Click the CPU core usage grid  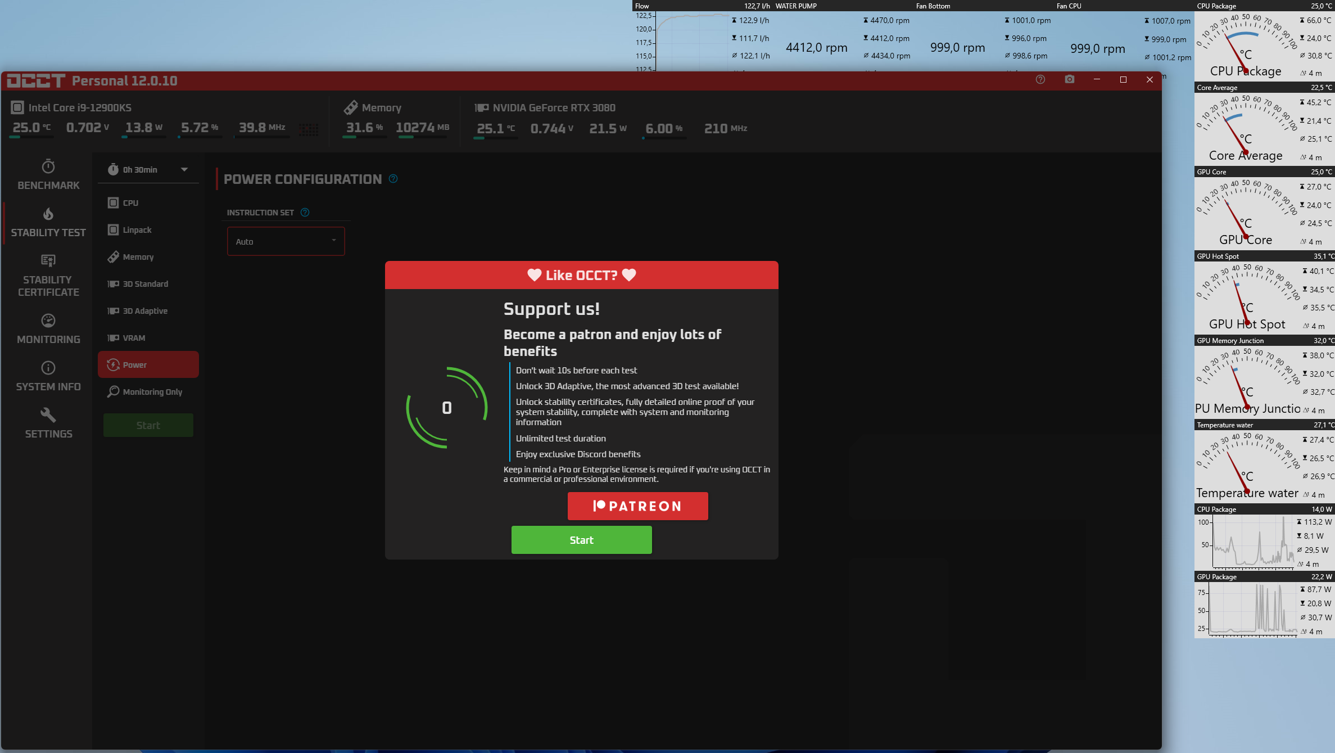(x=308, y=130)
